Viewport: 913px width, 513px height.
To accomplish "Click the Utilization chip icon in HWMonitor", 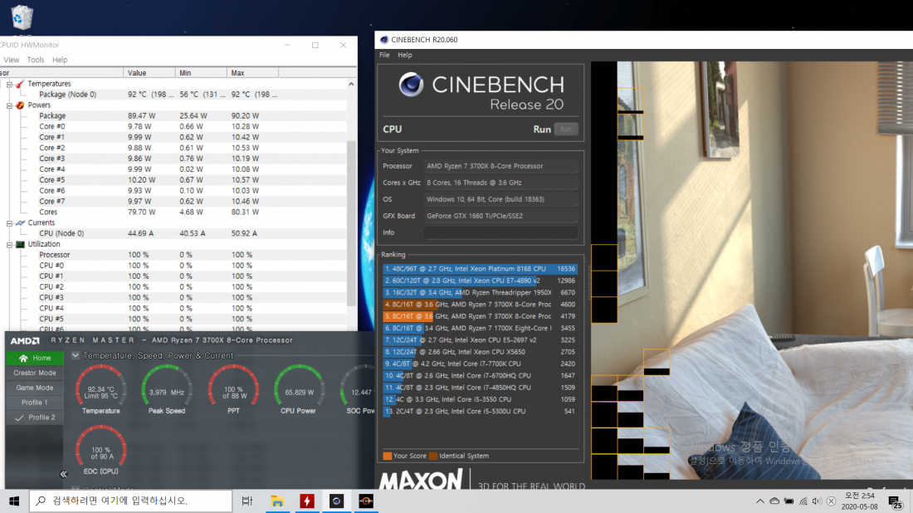I will click(x=20, y=245).
